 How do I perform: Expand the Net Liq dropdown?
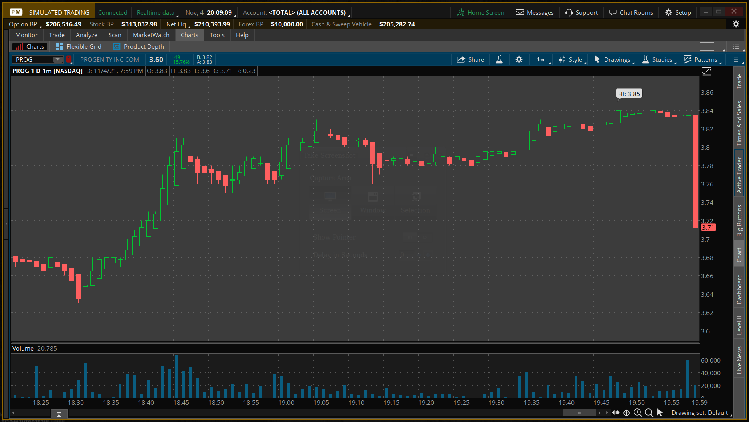178,24
